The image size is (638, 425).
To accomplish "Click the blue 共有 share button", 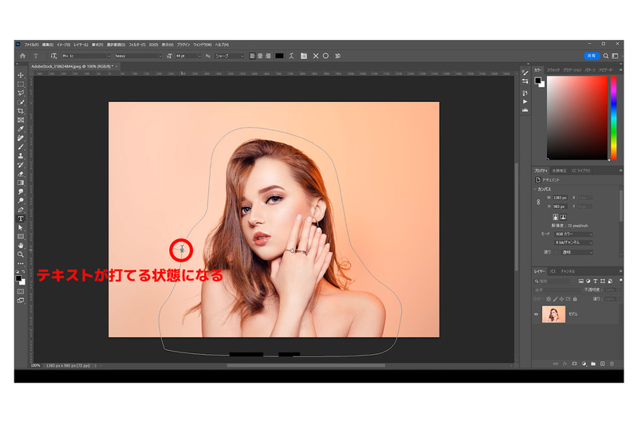I will coord(592,56).
